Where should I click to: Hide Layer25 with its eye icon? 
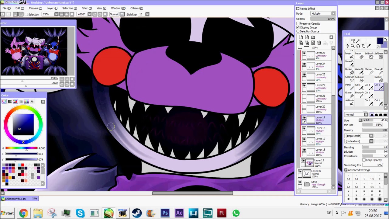pos(304,53)
